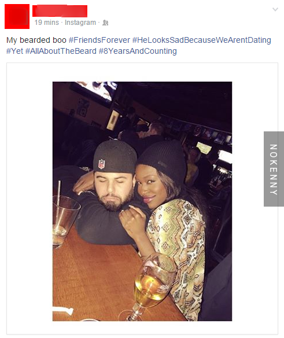Click the 'My bearded boo' caption text

tap(36, 40)
